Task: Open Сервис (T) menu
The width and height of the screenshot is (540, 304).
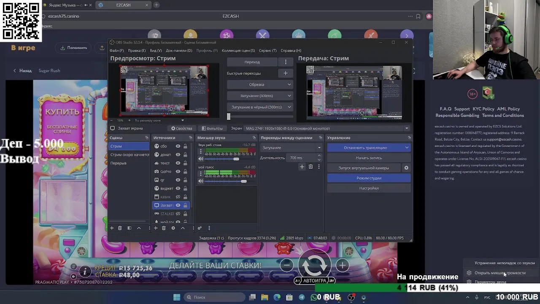Action: 268,51
